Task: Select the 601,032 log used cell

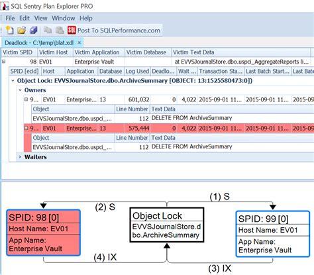Action: click(x=137, y=99)
